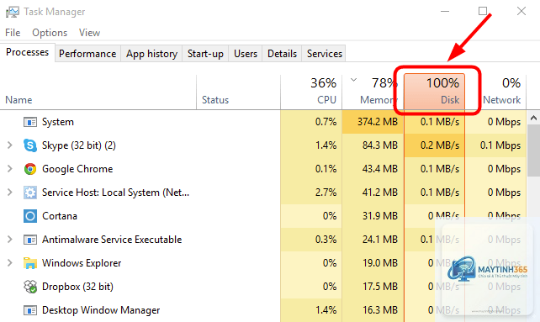Click the 0.2 MB/s disk value
This screenshot has width=540, height=322.
click(x=440, y=145)
